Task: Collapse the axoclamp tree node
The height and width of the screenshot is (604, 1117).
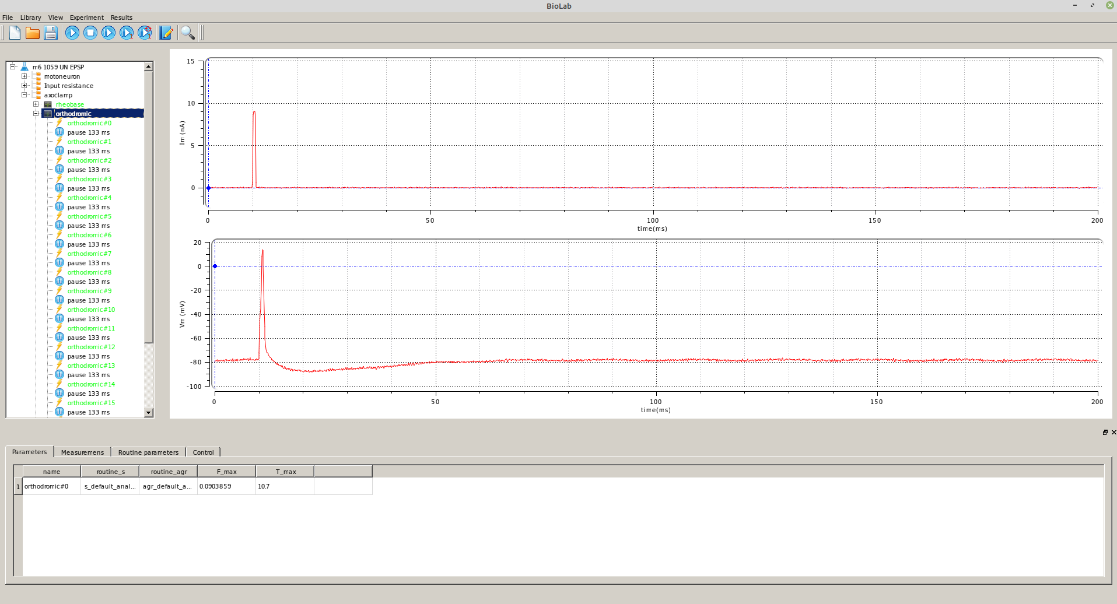Action: click(24, 95)
